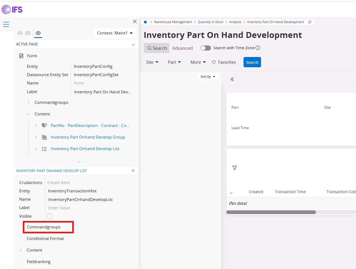Click the horizontal scrollbar of the list
The image size is (356, 269).
[x=271, y=212]
